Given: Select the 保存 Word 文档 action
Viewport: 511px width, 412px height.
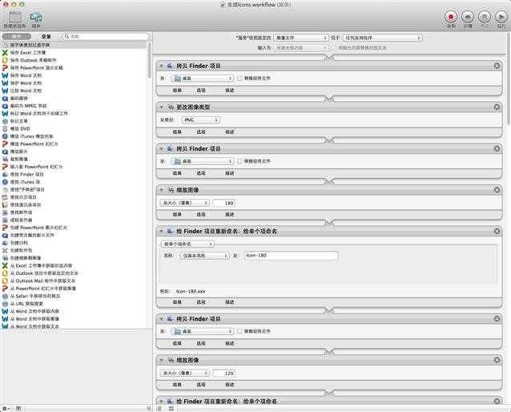Looking at the screenshot, I should tap(26, 75).
